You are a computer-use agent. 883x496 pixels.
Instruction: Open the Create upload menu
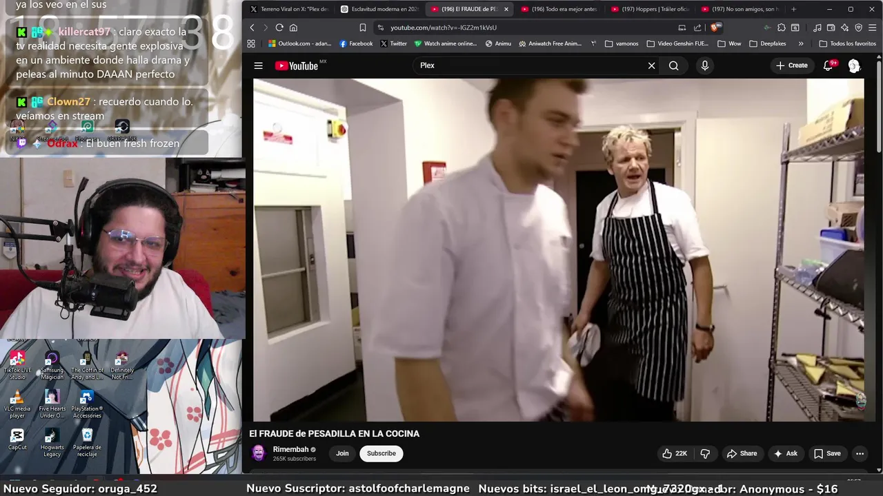pos(791,65)
